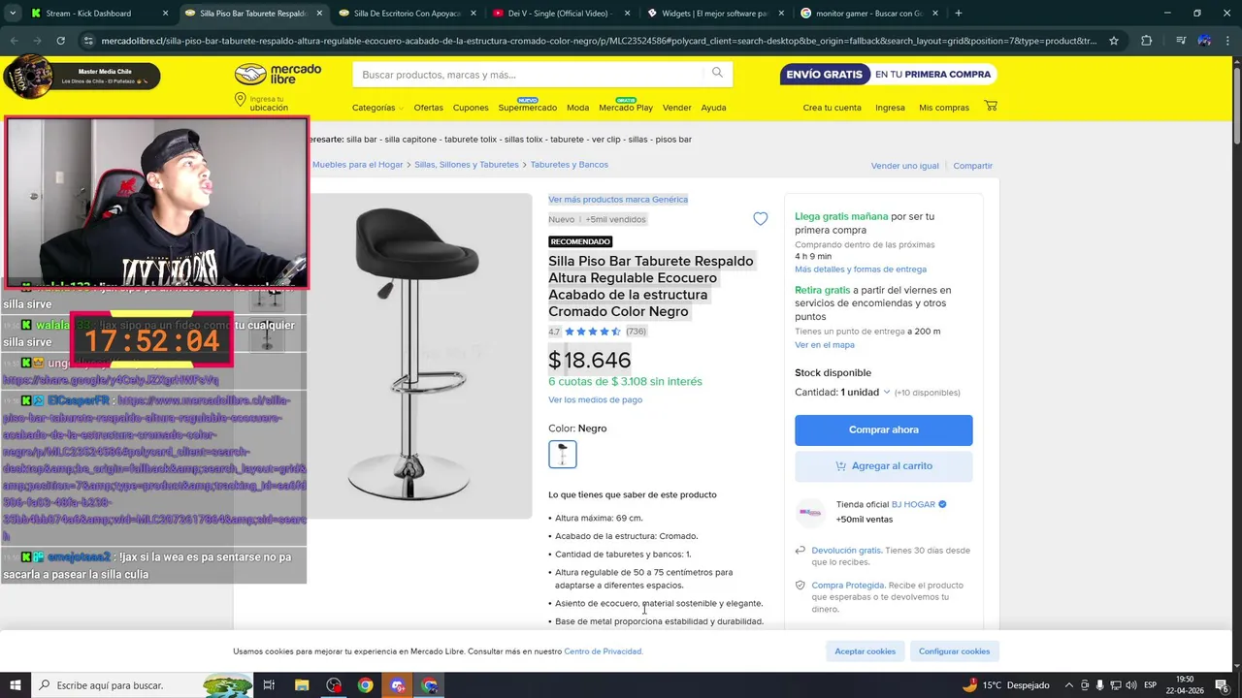Click Agregar al carrito button
1242x698 pixels.
click(884, 466)
